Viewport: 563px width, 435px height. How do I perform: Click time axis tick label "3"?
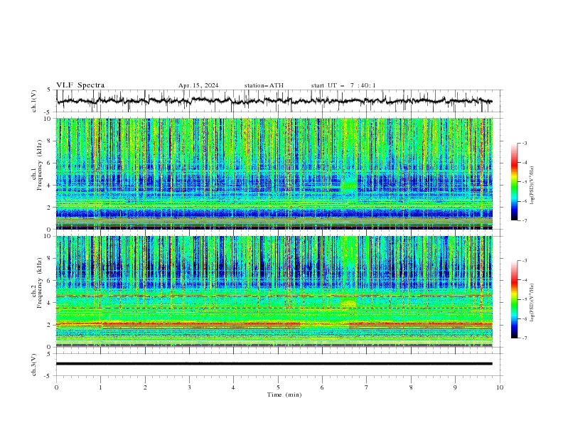pyautogui.click(x=189, y=387)
